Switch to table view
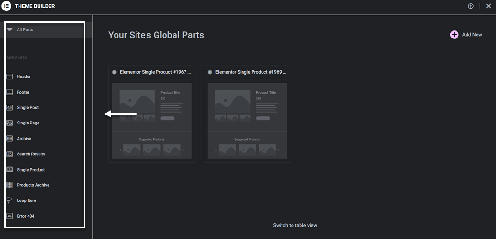Viewport: 496px width, 239px height. (x=295, y=225)
